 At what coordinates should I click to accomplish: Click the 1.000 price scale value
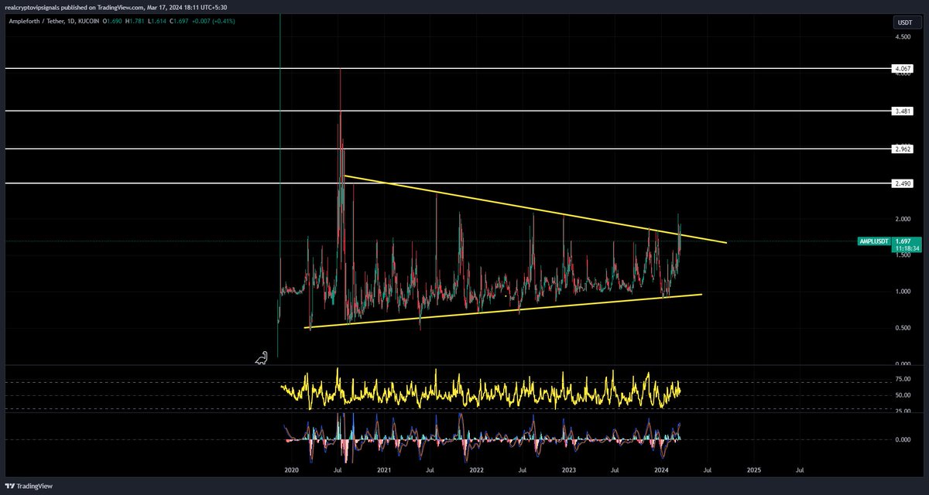(x=903, y=292)
